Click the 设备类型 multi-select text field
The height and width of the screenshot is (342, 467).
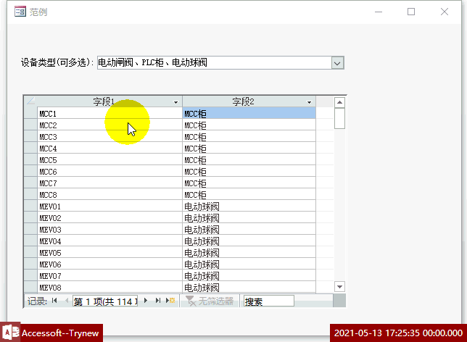point(214,63)
